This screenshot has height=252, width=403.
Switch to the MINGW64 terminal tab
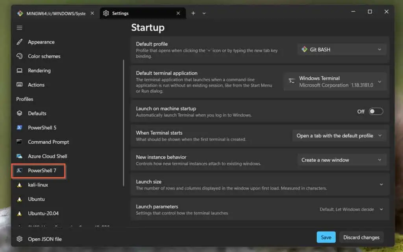coord(56,13)
